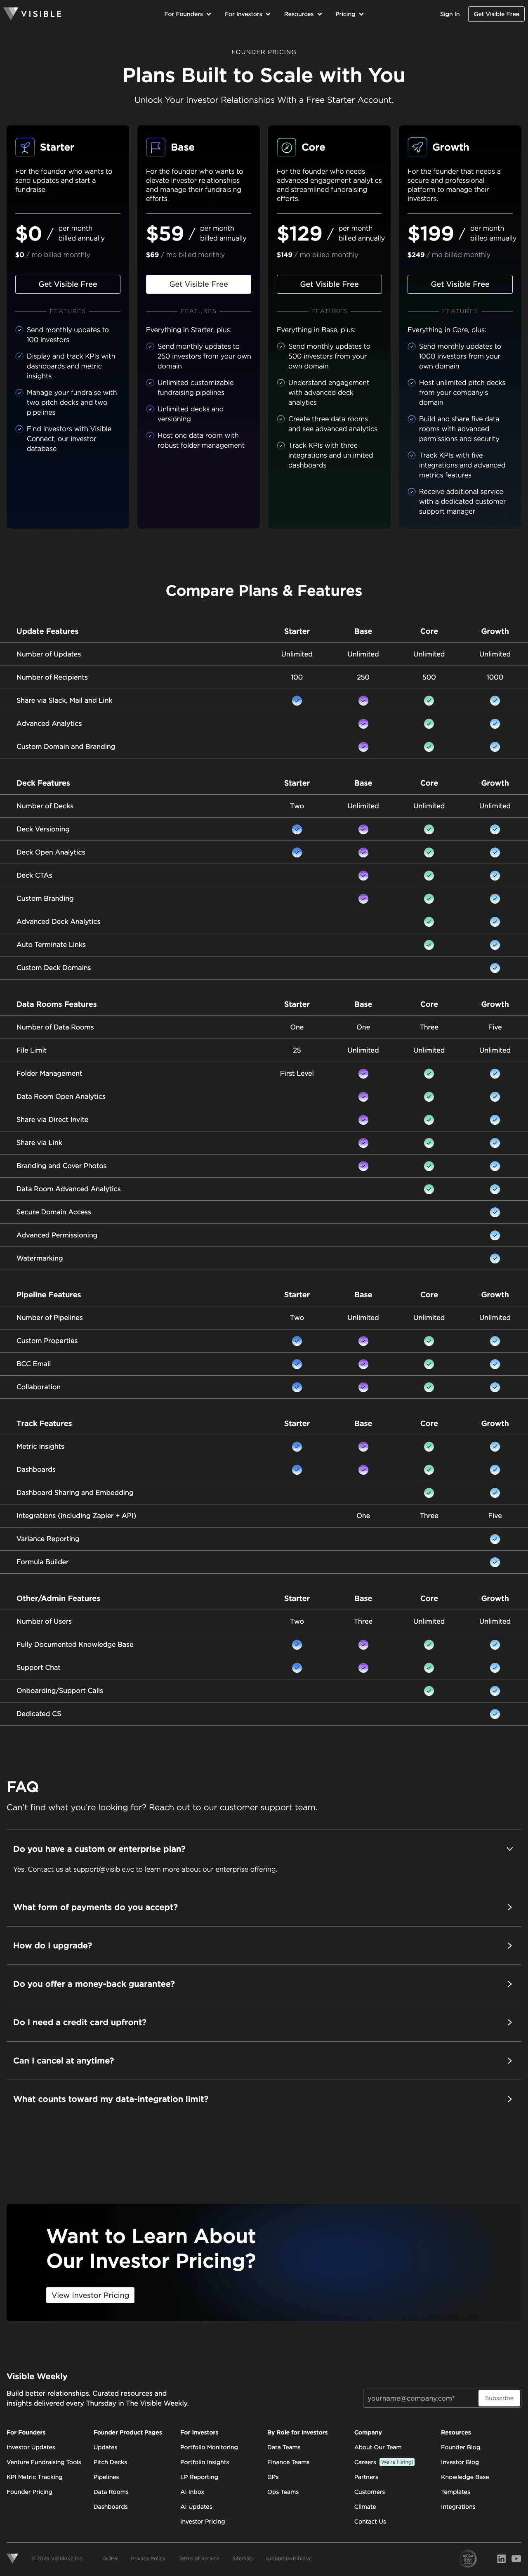
Task: Click the Starter plan plant icon
Action: (x=24, y=147)
